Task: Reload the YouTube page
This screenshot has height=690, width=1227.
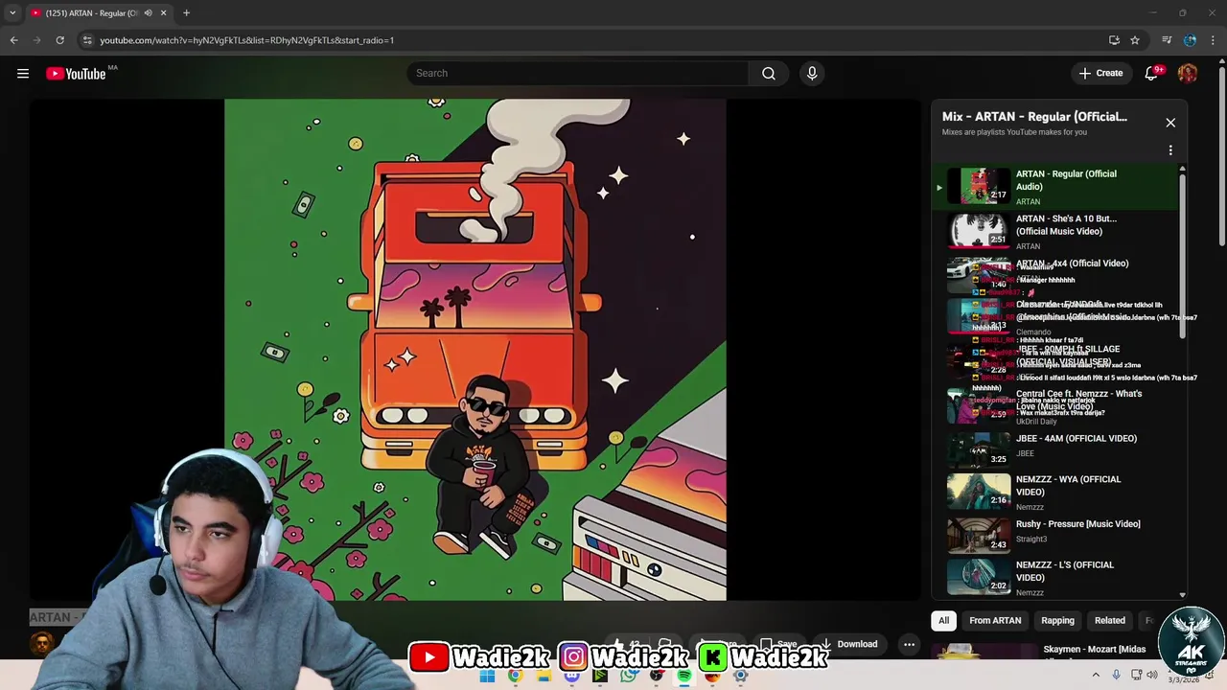Action: 59,40
